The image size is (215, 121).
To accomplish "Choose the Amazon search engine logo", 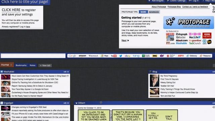I will pyautogui.click(x=82, y=56).
